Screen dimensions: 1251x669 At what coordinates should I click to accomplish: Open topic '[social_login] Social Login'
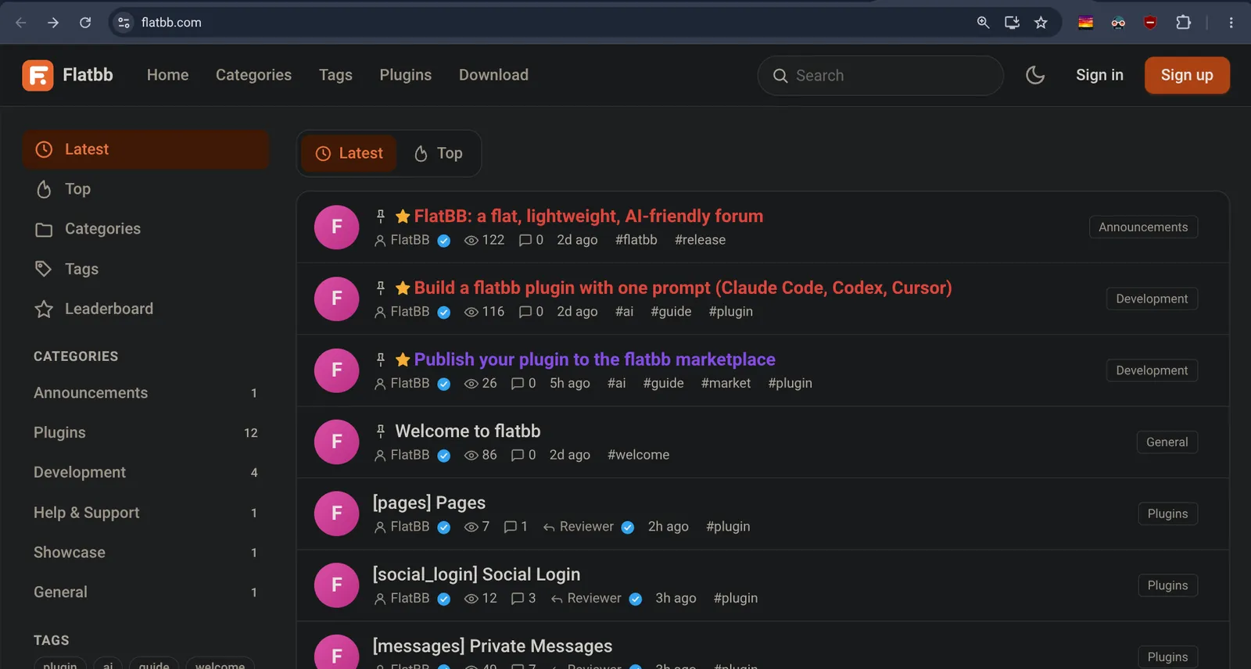[476, 574]
